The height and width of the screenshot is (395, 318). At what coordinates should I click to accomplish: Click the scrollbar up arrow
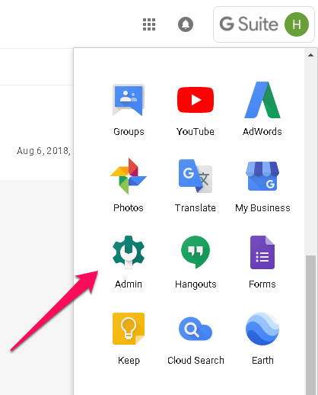(x=310, y=55)
